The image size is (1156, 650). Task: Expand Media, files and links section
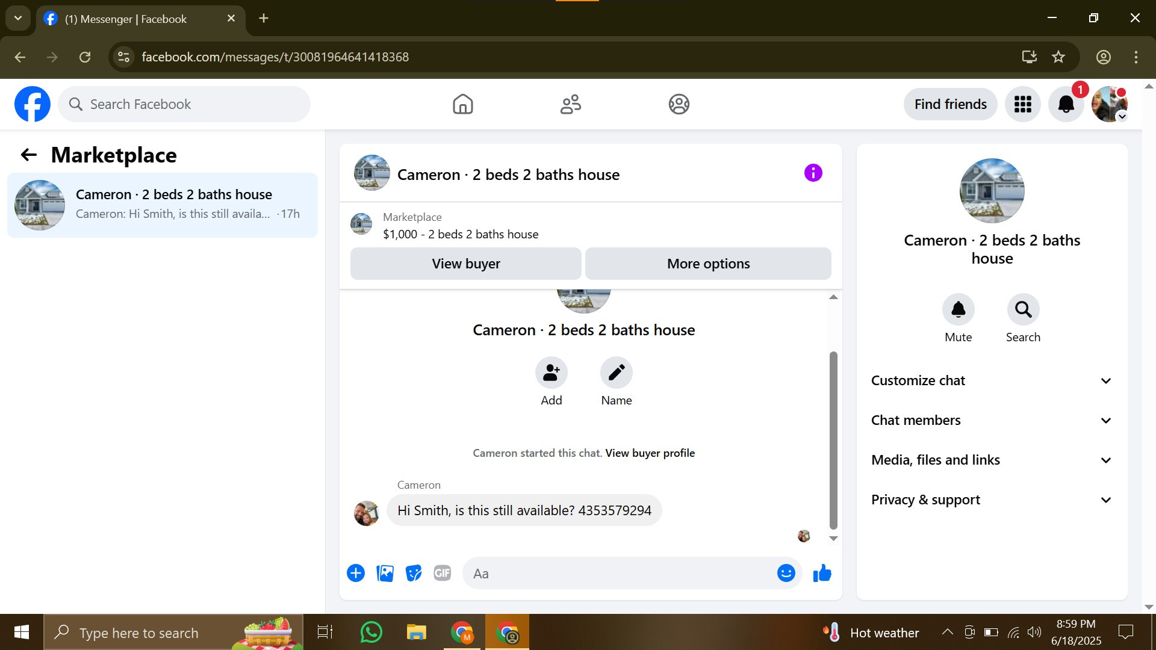click(x=992, y=460)
